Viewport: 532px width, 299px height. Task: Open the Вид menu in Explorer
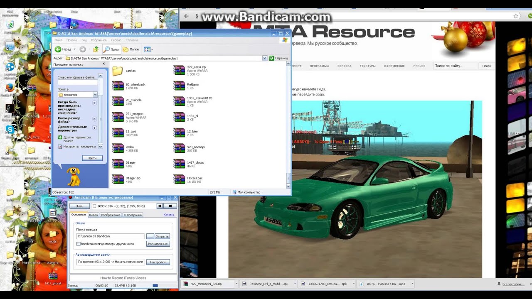pos(84,40)
